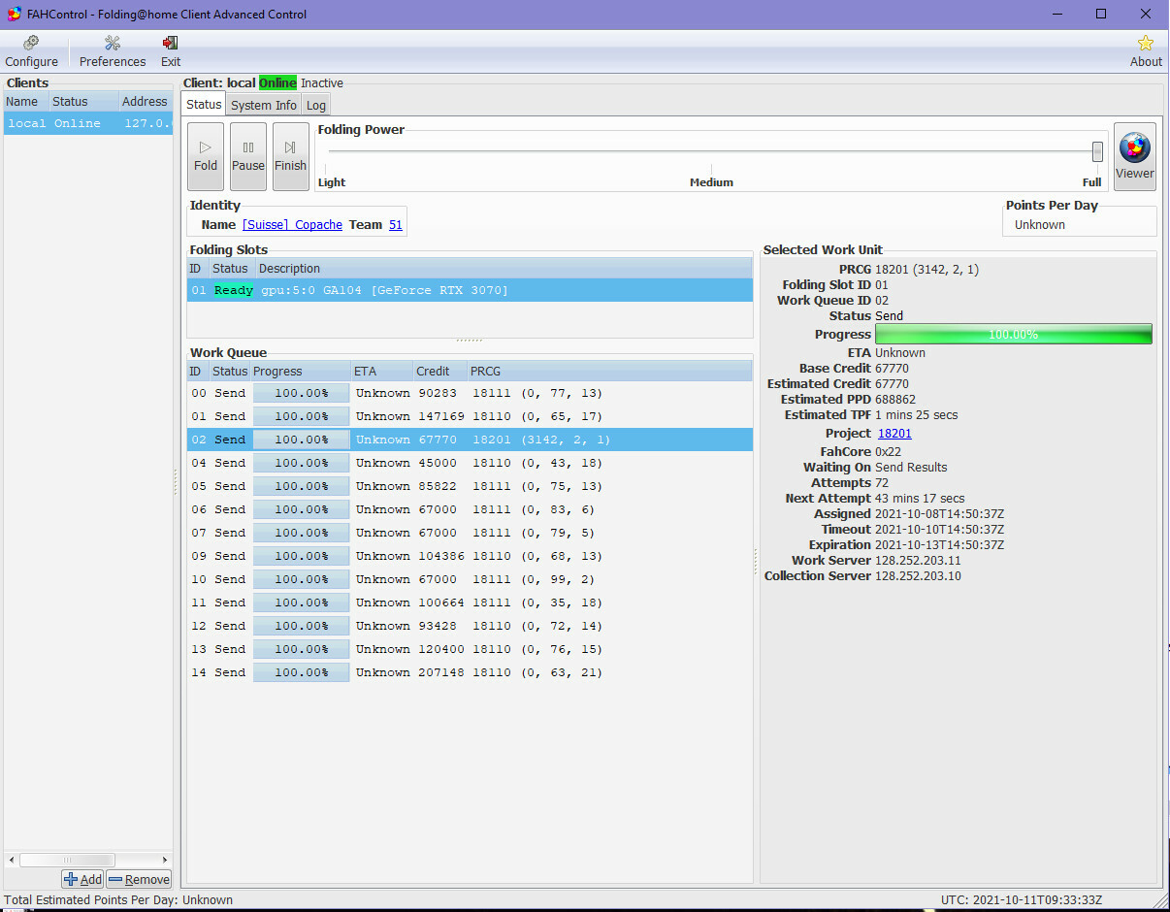Switch to the System Info tab
Screen dimensions: 1170x912
tap(264, 105)
